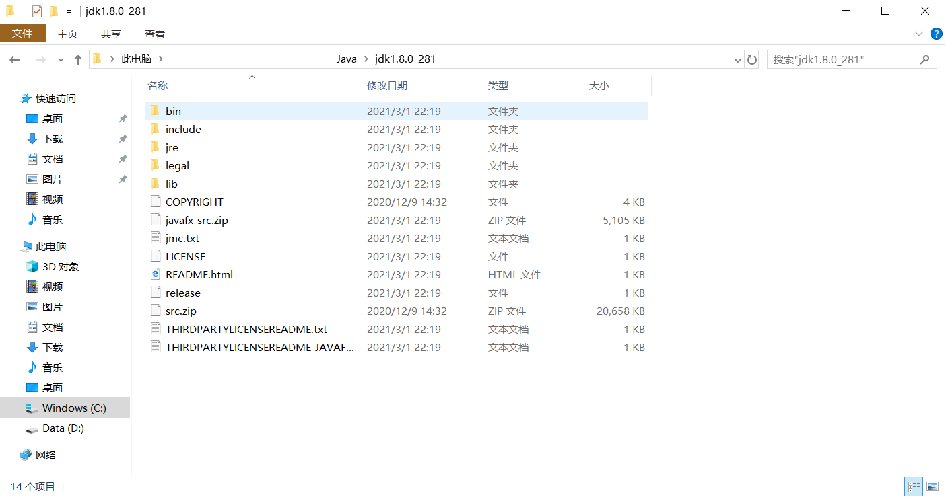Open the recent locations dropdown arrow
This screenshot has width=946, height=497.
click(61, 60)
